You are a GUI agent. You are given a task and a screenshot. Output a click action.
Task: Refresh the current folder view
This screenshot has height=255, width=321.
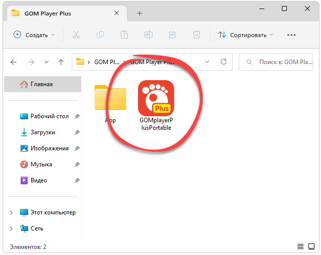click(x=224, y=62)
